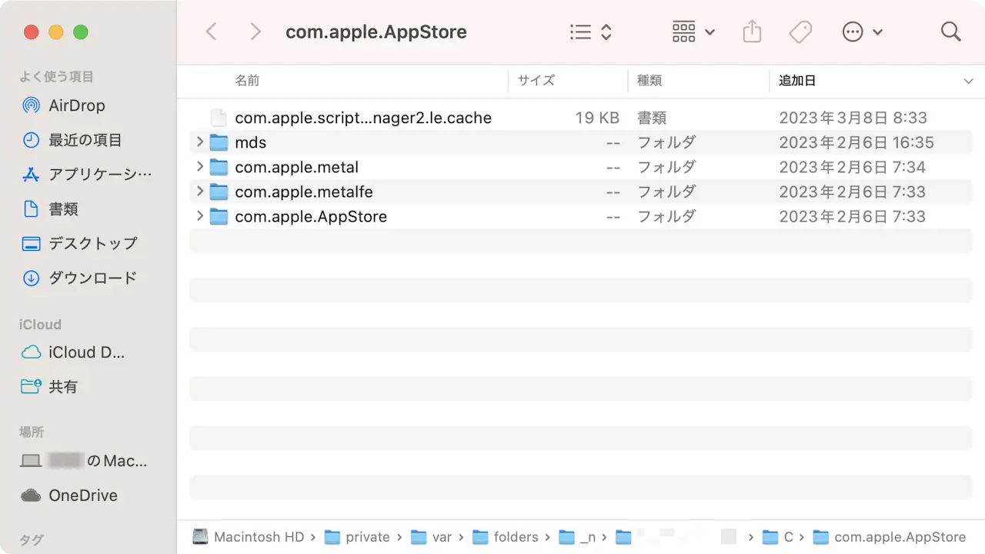
Task: Expand the mds folder disclosure triangle
Action: (x=200, y=142)
